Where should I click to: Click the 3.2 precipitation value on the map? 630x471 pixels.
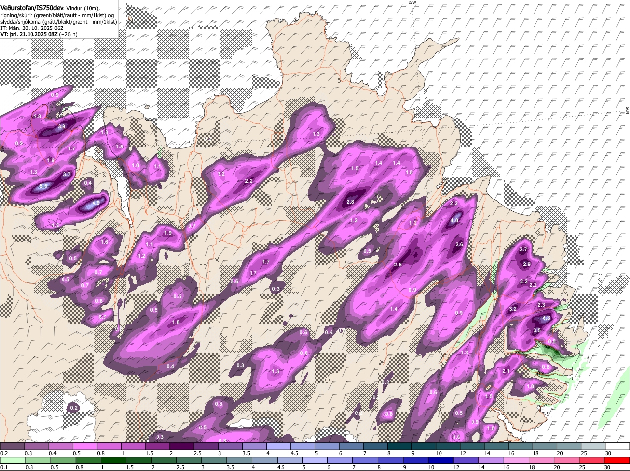pos(512,309)
